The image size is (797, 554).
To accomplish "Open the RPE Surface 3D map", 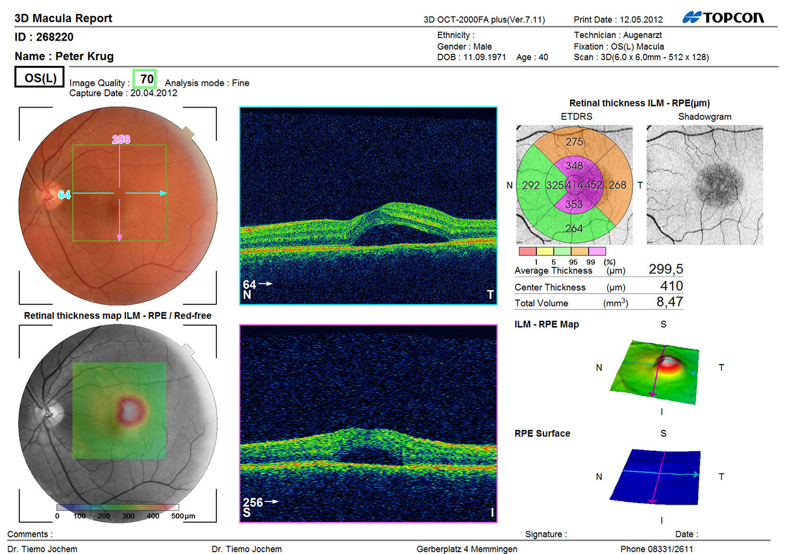I will (x=657, y=476).
